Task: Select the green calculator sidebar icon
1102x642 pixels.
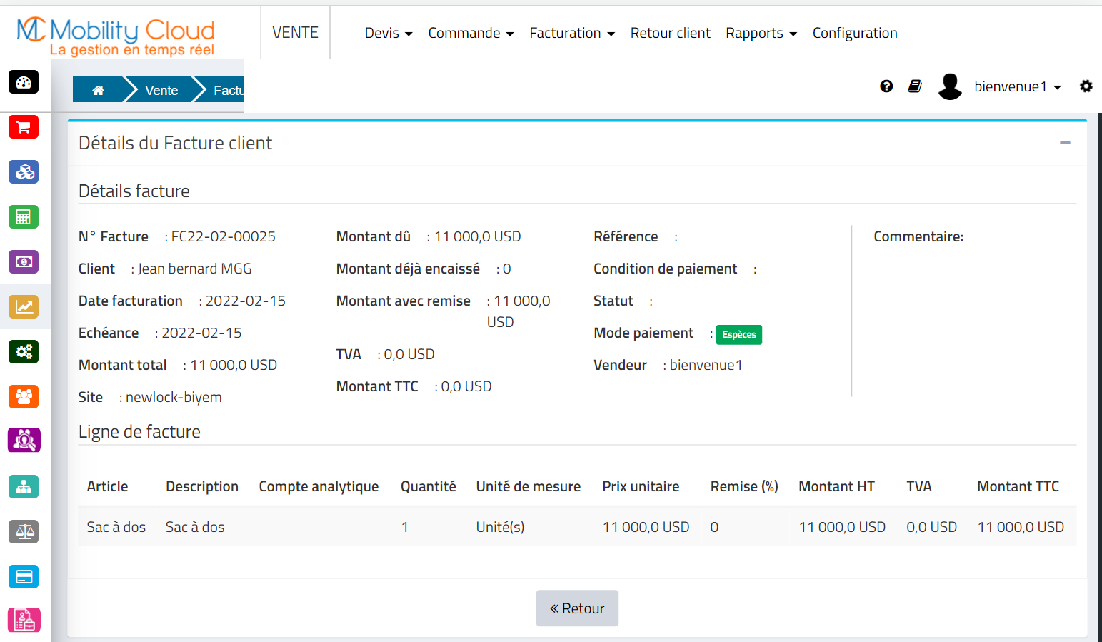Action: (x=24, y=217)
